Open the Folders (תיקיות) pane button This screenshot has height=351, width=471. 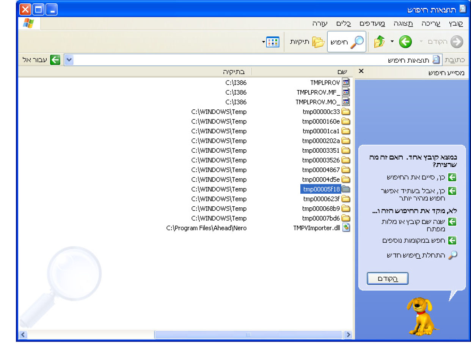pyautogui.click(x=307, y=42)
